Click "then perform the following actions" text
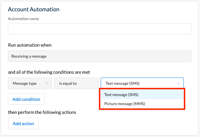Image resolution: width=200 pixels, height=137 pixels. [x=42, y=112]
